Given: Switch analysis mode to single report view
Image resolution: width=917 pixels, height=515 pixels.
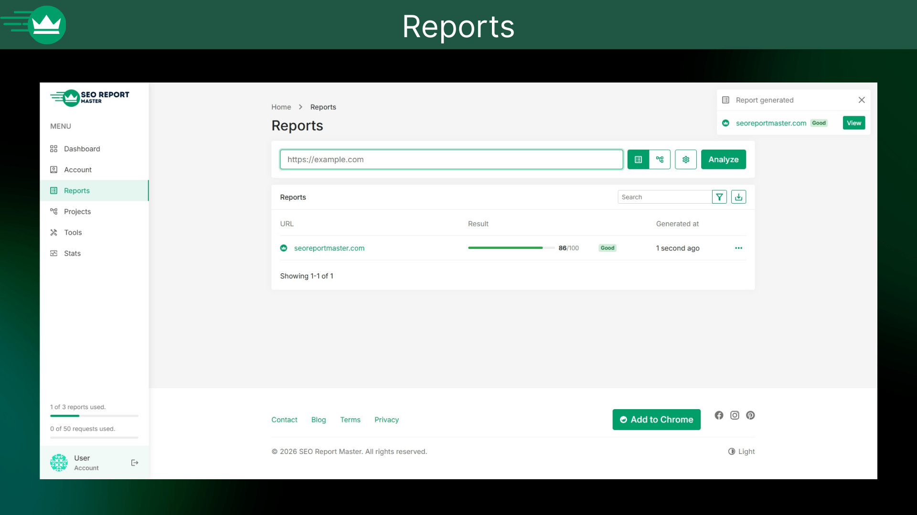Looking at the screenshot, I should pos(638,159).
